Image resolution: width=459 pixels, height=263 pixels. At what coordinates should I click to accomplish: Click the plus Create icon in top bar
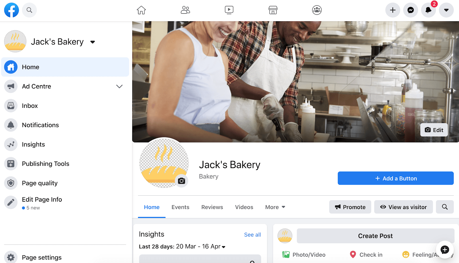[393, 10]
